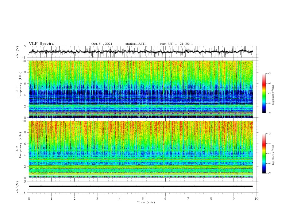Click the ch.2 spectrogram panel
The height and width of the screenshot is (223, 289).
click(140, 149)
